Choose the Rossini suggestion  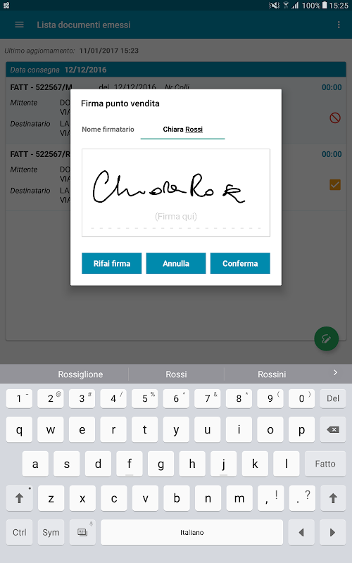(272, 374)
